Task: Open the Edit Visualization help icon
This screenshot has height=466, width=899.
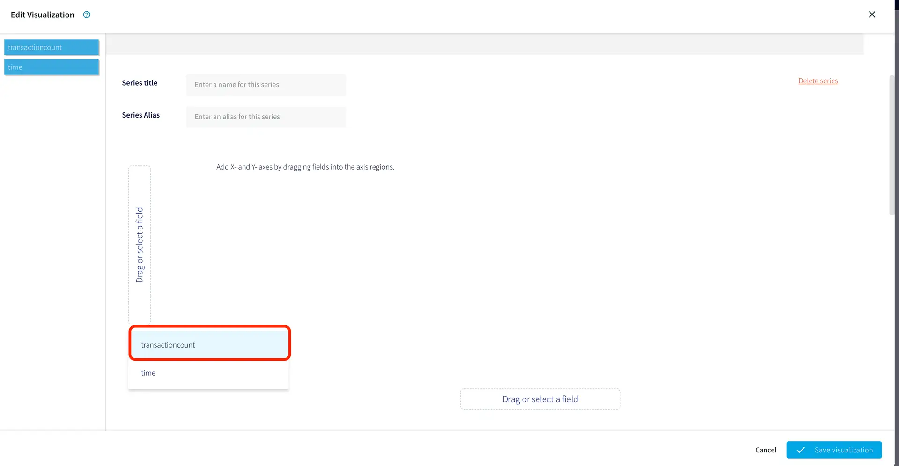Action: click(87, 15)
